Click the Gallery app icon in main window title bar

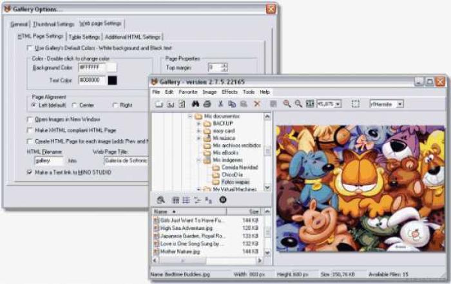click(155, 82)
